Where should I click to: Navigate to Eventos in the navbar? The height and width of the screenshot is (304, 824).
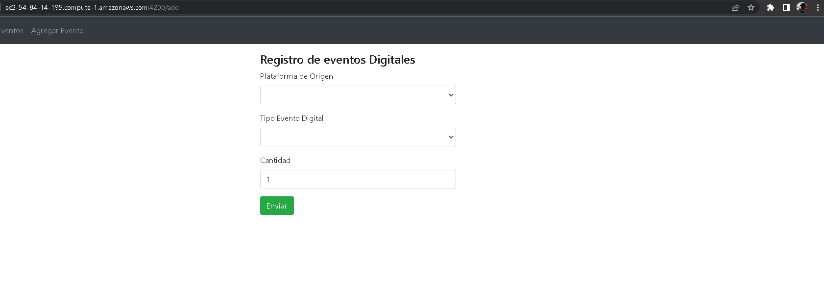11,30
